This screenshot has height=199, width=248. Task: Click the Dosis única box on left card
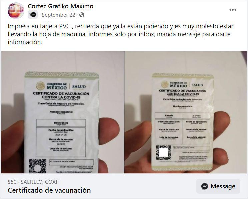[x=61, y=123]
